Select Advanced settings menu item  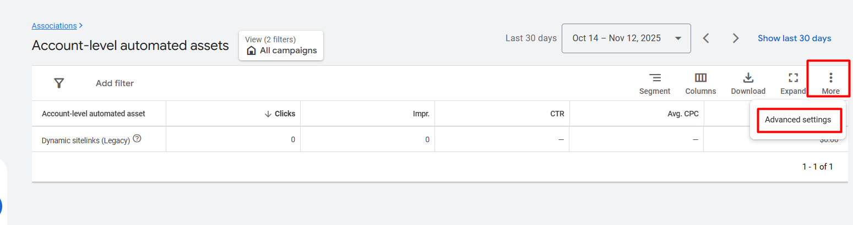(x=798, y=120)
